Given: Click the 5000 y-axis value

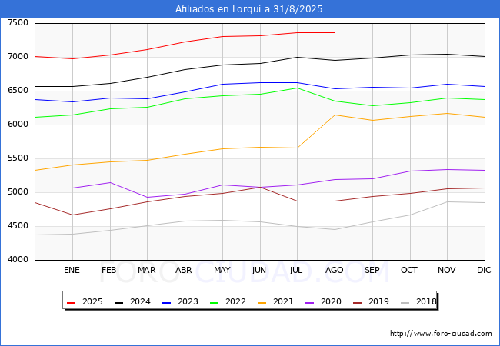Looking at the screenshot, I should pyautogui.click(x=18, y=192).
